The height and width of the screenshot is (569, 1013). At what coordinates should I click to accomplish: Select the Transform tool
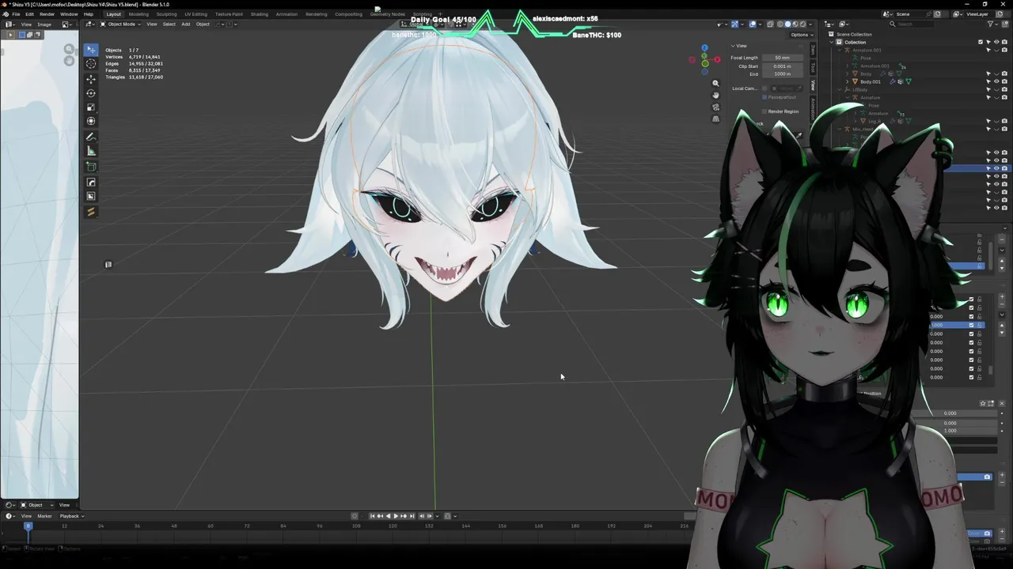pos(91,121)
